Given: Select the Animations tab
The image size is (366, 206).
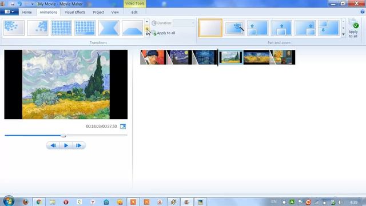Looking at the screenshot, I should tap(48, 12).
